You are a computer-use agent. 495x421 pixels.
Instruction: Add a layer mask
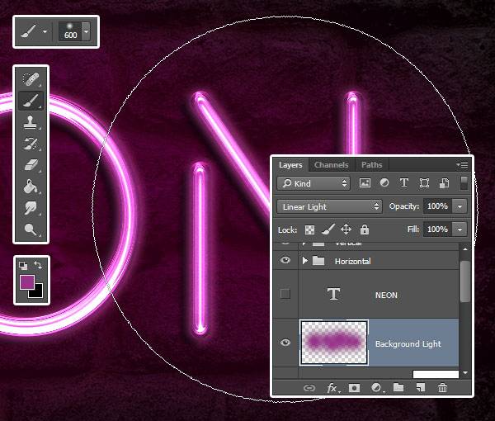coord(355,387)
